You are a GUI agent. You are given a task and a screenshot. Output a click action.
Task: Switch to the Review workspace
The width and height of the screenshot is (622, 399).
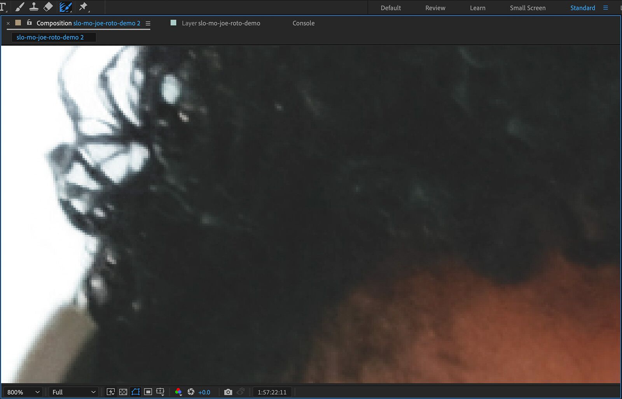tap(435, 8)
